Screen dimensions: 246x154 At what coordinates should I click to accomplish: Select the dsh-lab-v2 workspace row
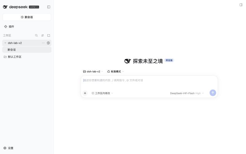pyautogui.click(x=27, y=43)
